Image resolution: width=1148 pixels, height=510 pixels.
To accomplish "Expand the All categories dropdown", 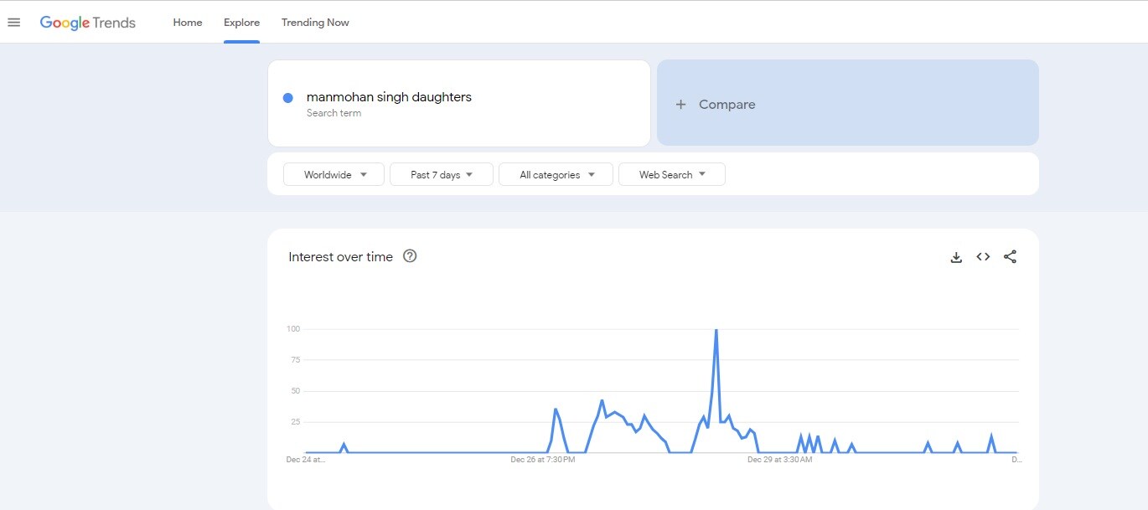I will 556,174.
